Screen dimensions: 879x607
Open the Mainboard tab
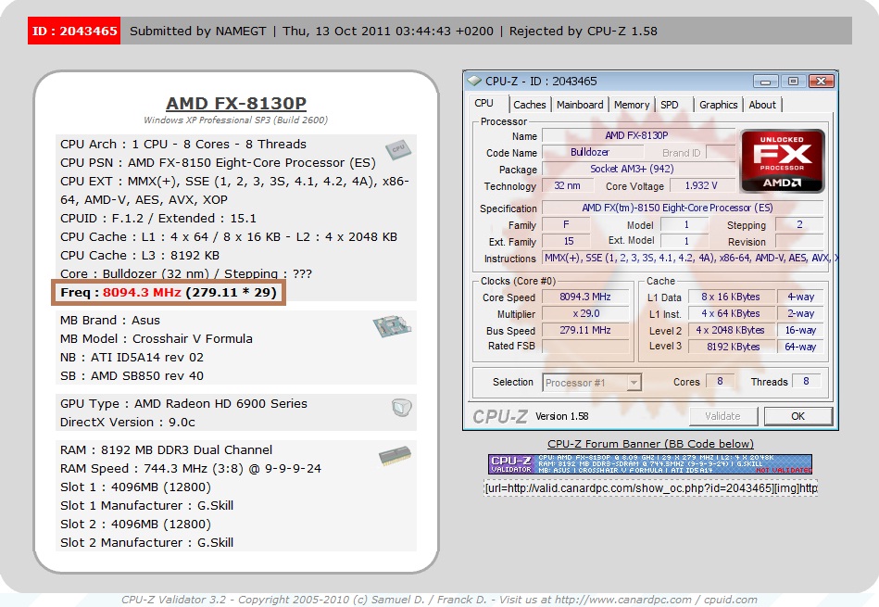(x=580, y=105)
